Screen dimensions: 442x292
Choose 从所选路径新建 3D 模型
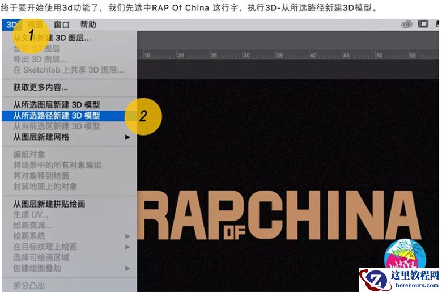coord(69,116)
